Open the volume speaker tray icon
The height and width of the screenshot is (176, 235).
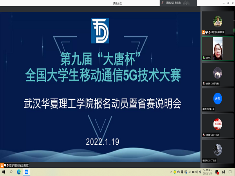[x=197, y=172]
